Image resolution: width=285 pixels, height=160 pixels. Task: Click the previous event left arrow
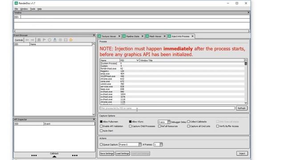coord(27,40)
